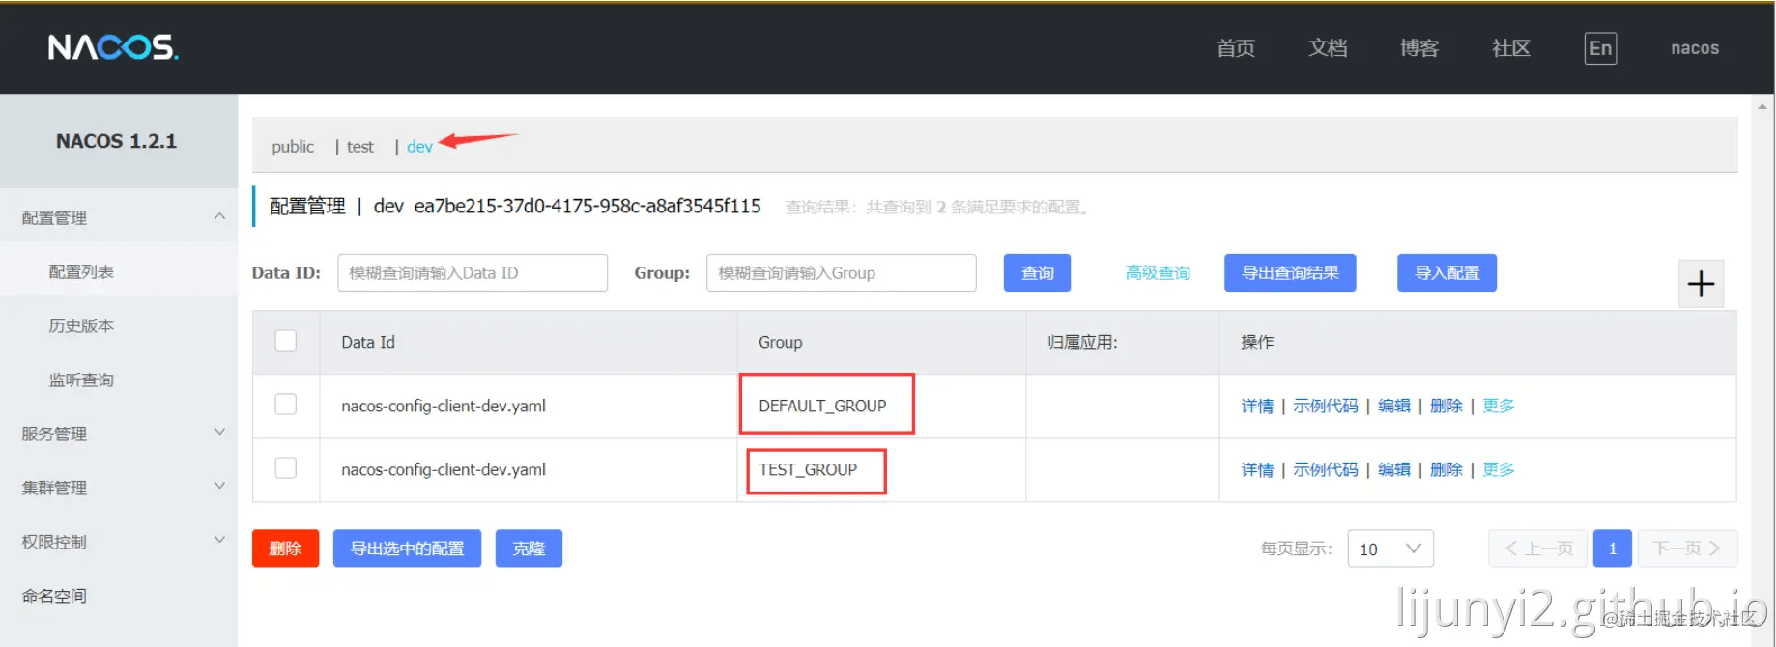This screenshot has width=1776, height=647.
Task: Click the plus icon to add configuration
Action: (1701, 284)
